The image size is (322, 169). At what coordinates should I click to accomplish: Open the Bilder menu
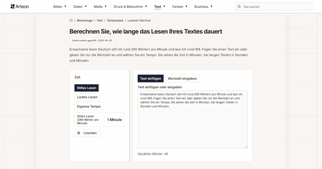[58, 6]
